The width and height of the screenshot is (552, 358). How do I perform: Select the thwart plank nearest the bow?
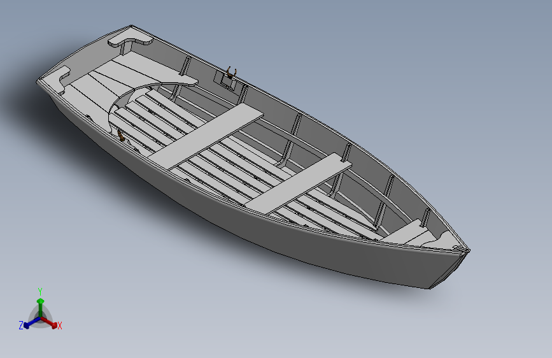coord(298,183)
